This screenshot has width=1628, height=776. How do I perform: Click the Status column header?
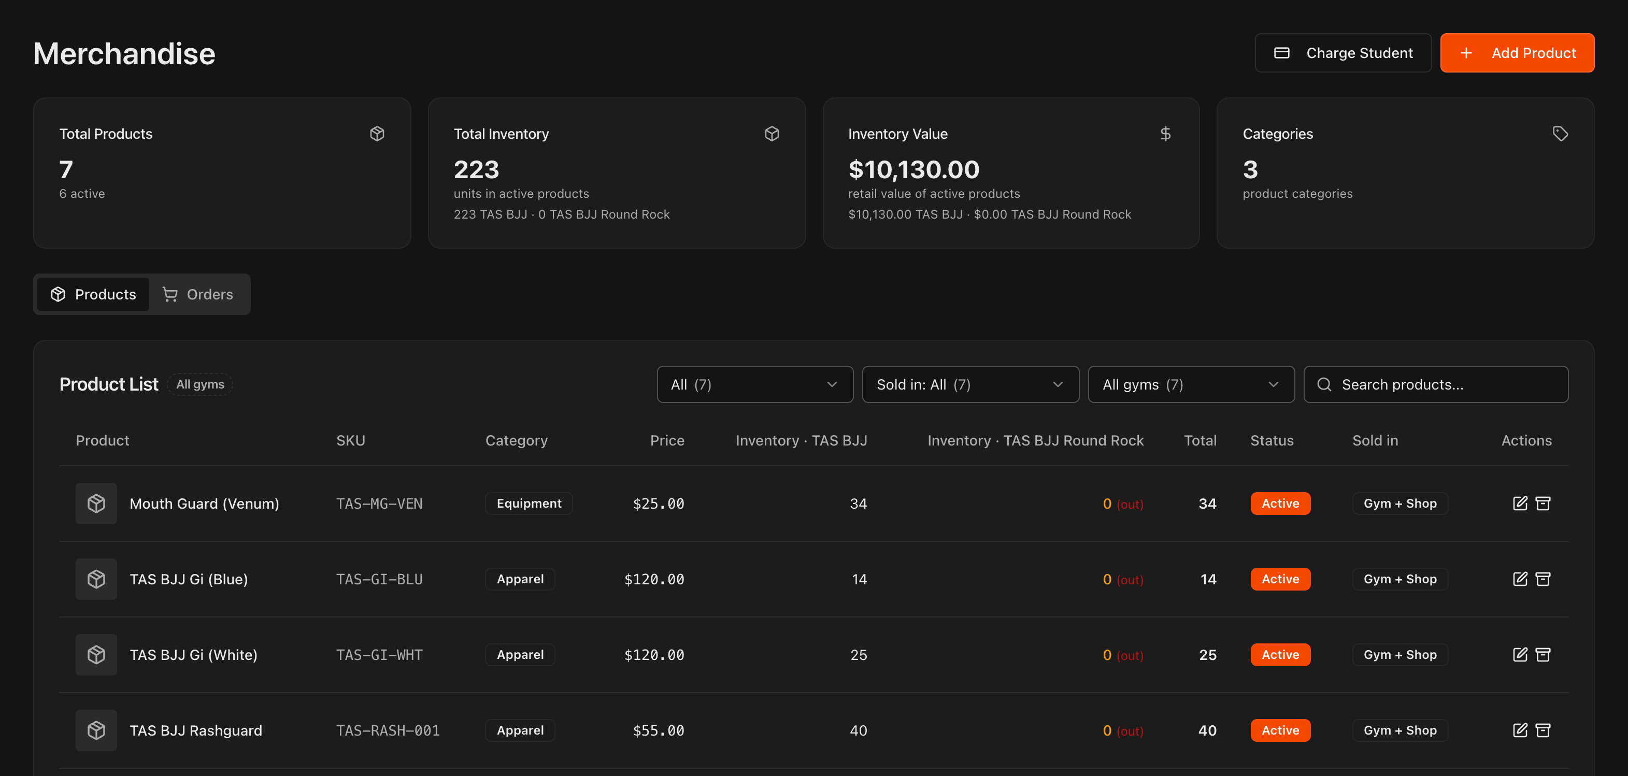click(1272, 440)
